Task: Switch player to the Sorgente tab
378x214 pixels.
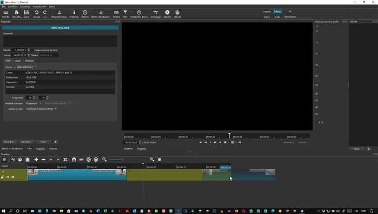Action: (128, 149)
